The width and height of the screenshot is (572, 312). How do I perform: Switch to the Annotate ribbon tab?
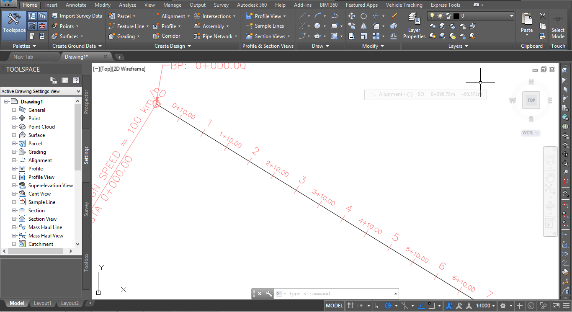pos(76,5)
